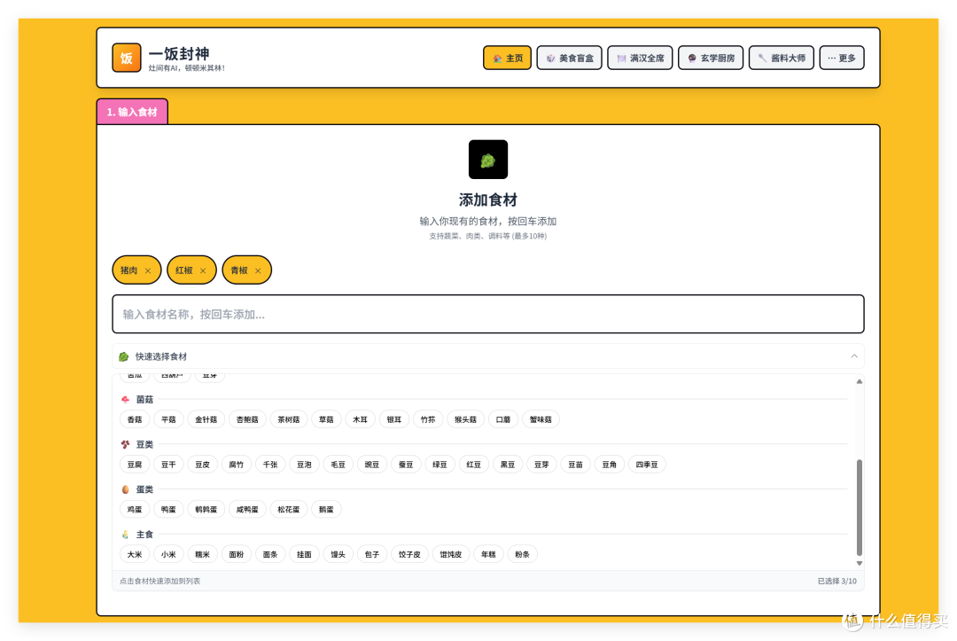Add 蟹味菇 ingredient chip
The image size is (957, 641).
tap(541, 419)
